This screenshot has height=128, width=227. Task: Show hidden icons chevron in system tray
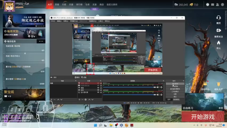tap(194, 125)
